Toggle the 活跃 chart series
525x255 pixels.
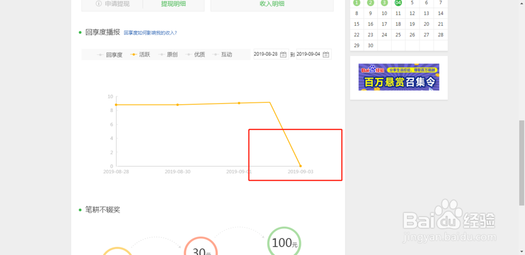140,55
